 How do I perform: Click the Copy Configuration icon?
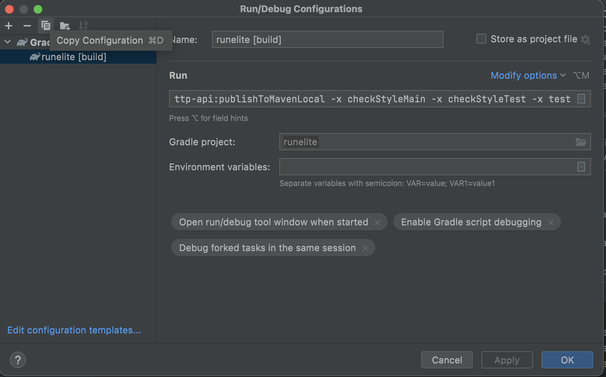pyautogui.click(x=46, y=26)
